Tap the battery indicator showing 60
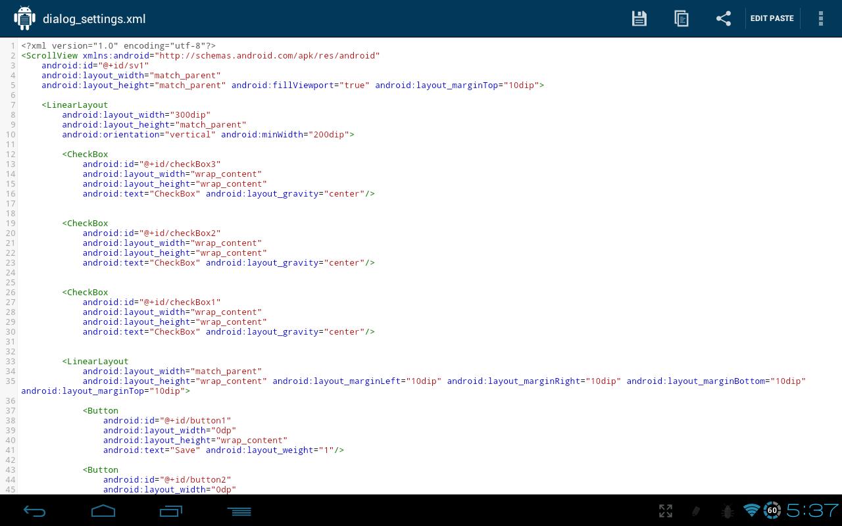This screenshot has width=842, height=526. (771, 511)
